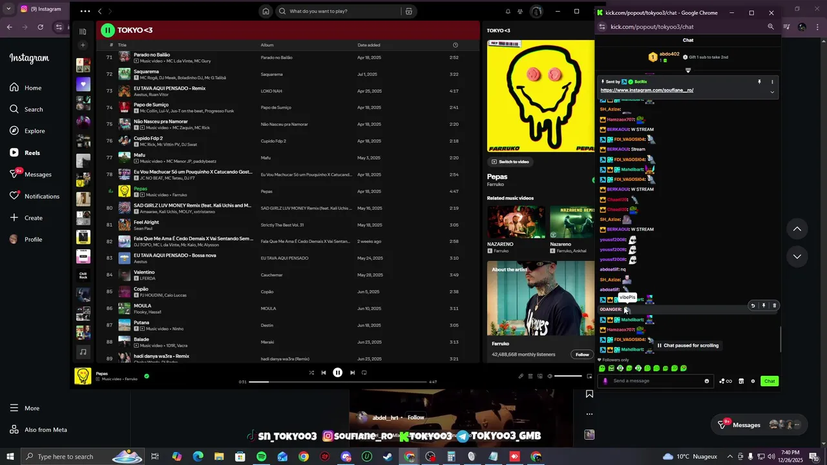This screenshot has width=827, height=465.
Task: Click Spotify Your Library icon in sidebar
Action: [83, 31]
